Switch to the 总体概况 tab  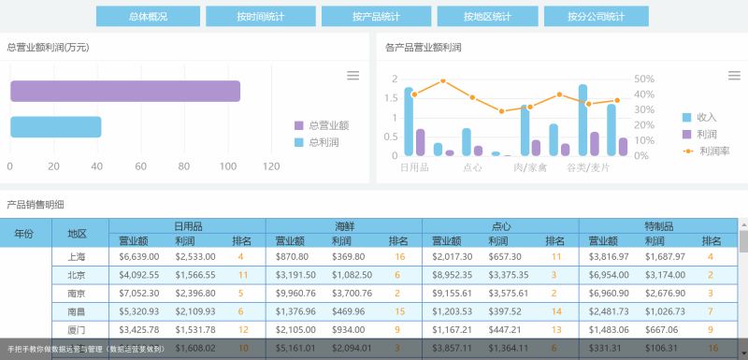pos(148,16)
